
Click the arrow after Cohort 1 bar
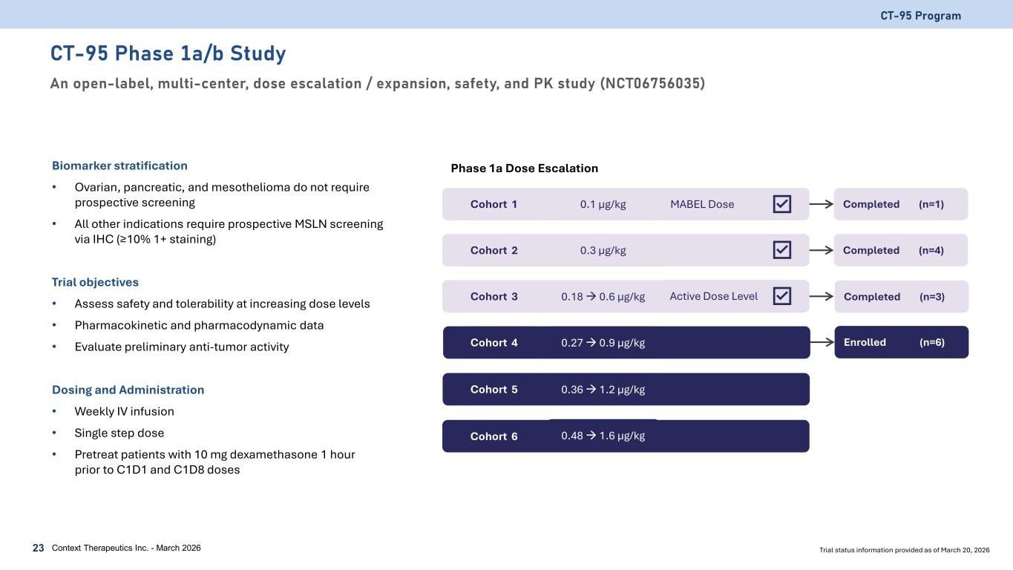[821, 204]
